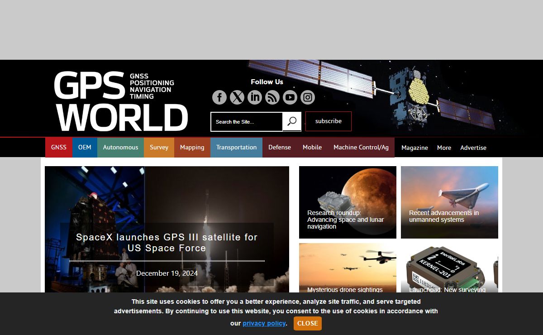Open Recent advancements in unmanned systems article
The width and height of the screenshot is (543, 335).
(x=449, y=202)
